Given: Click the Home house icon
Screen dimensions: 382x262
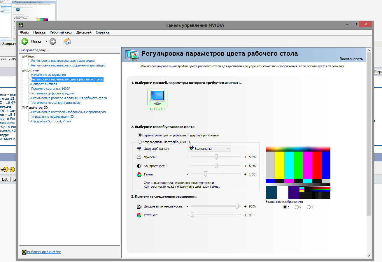Looking at the screenshot, I should (68, 41).
